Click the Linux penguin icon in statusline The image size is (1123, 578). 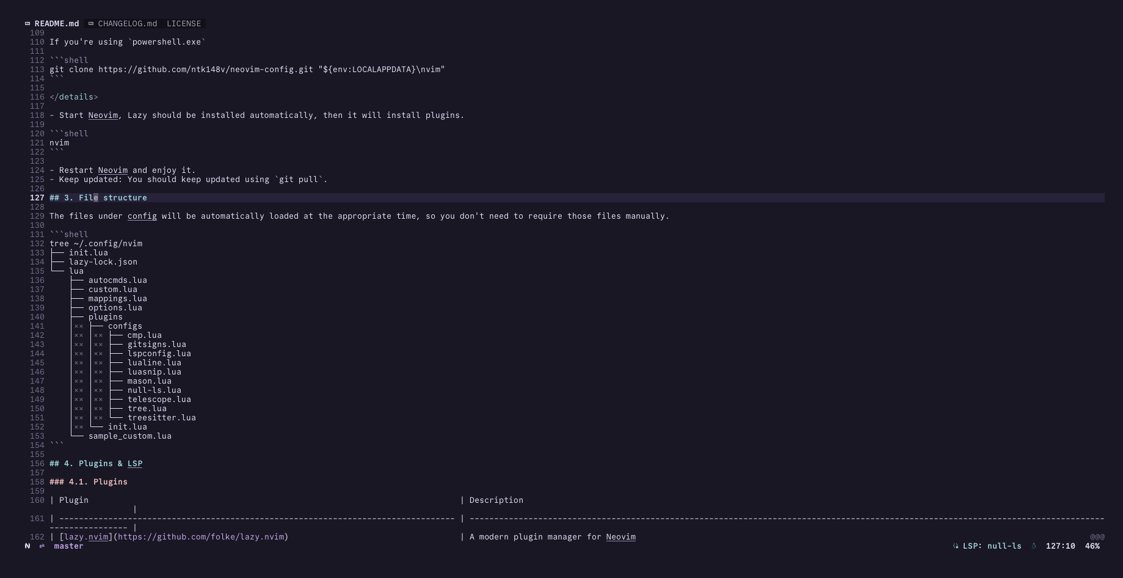click(1034, 546)
